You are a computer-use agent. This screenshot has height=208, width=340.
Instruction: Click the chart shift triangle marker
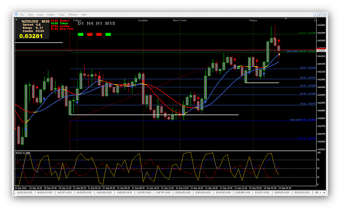click(x=286, y=19)
